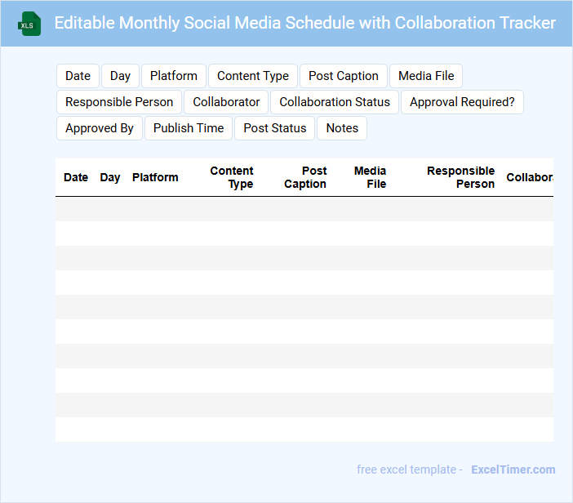The height and width of the screenshot is (503, 573).
Task: Select the Approval Required? tag
Action: [462, 102]
